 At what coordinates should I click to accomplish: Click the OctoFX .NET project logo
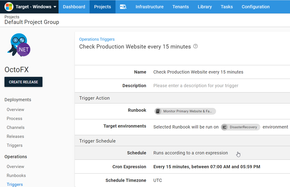pos(19,45)
